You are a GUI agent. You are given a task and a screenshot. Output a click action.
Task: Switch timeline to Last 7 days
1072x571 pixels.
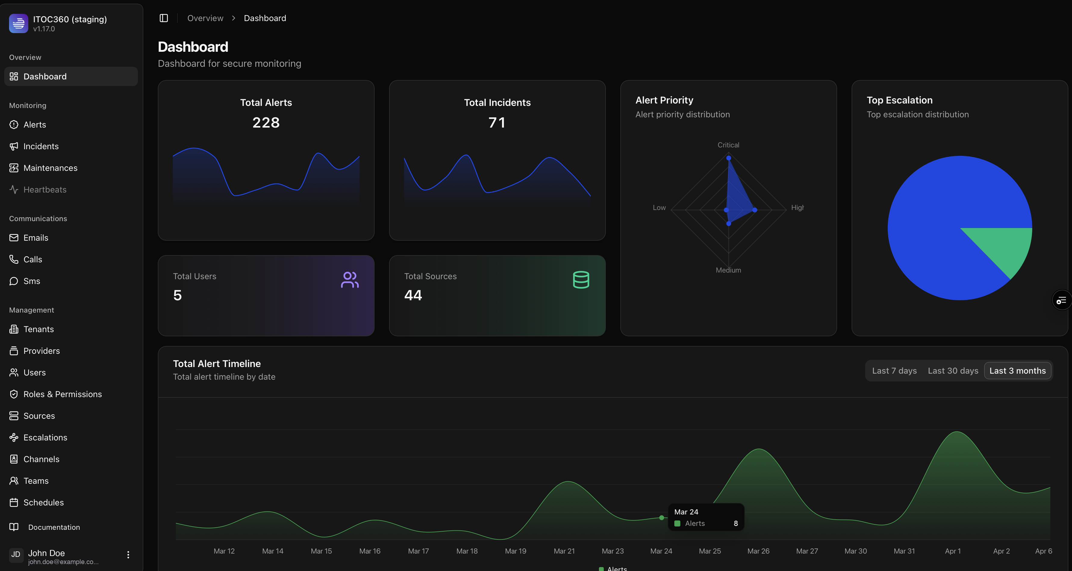coord(894,371)
